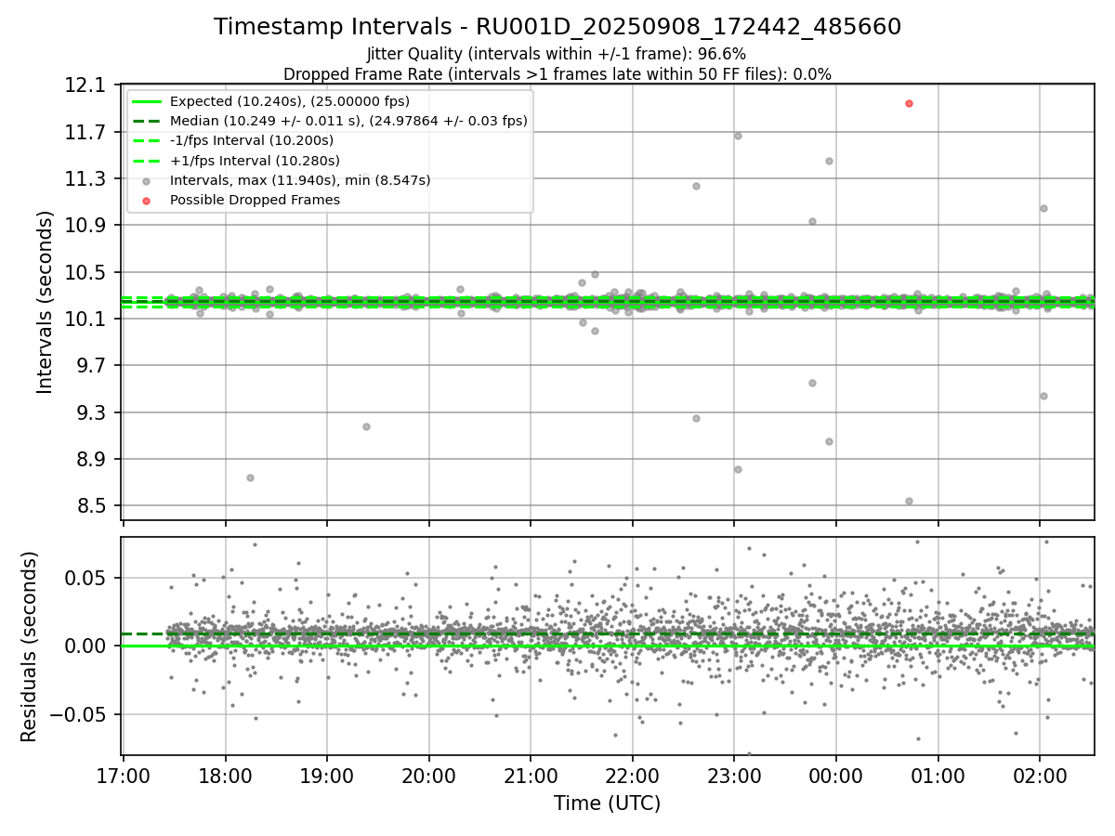This screenshot has height=836, width=1115.
Task: Click the Timestamp Intervals chart title
Action: coord(557,27)
